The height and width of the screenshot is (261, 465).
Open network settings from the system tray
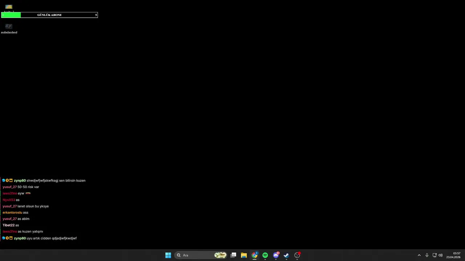click(x=434, y=255)
